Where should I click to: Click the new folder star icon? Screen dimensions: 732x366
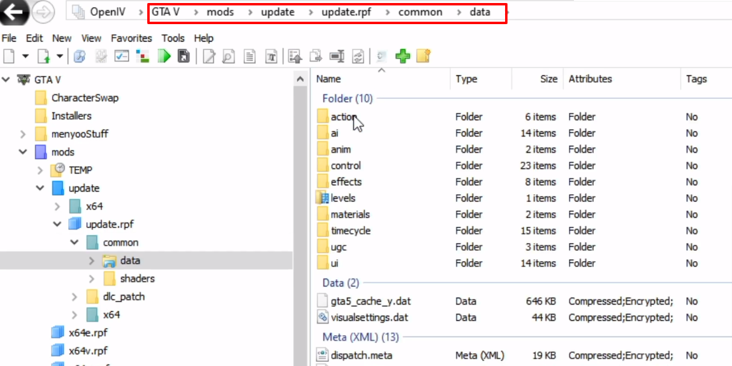[x=424, y=56]
